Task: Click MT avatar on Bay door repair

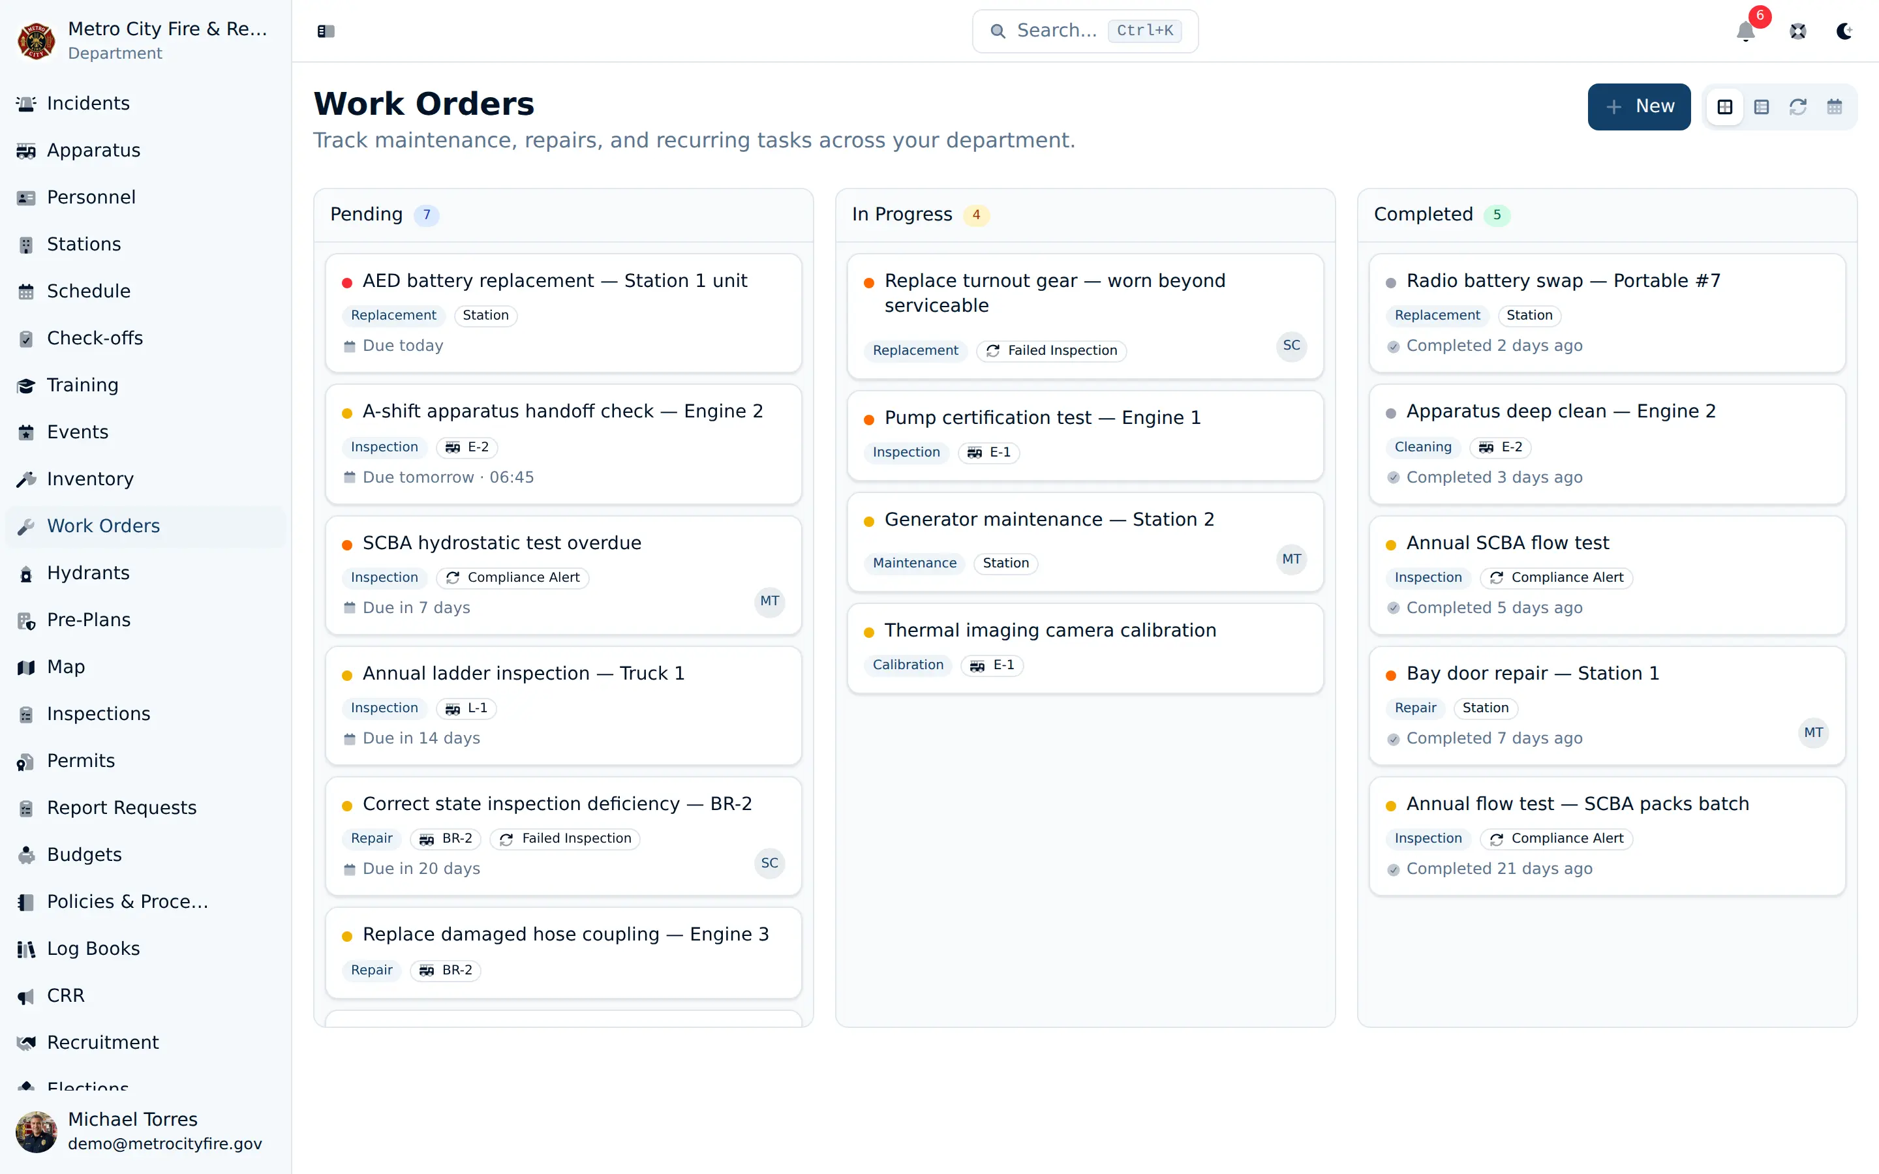Action: pyautogui.click(x=1813, y=732)
